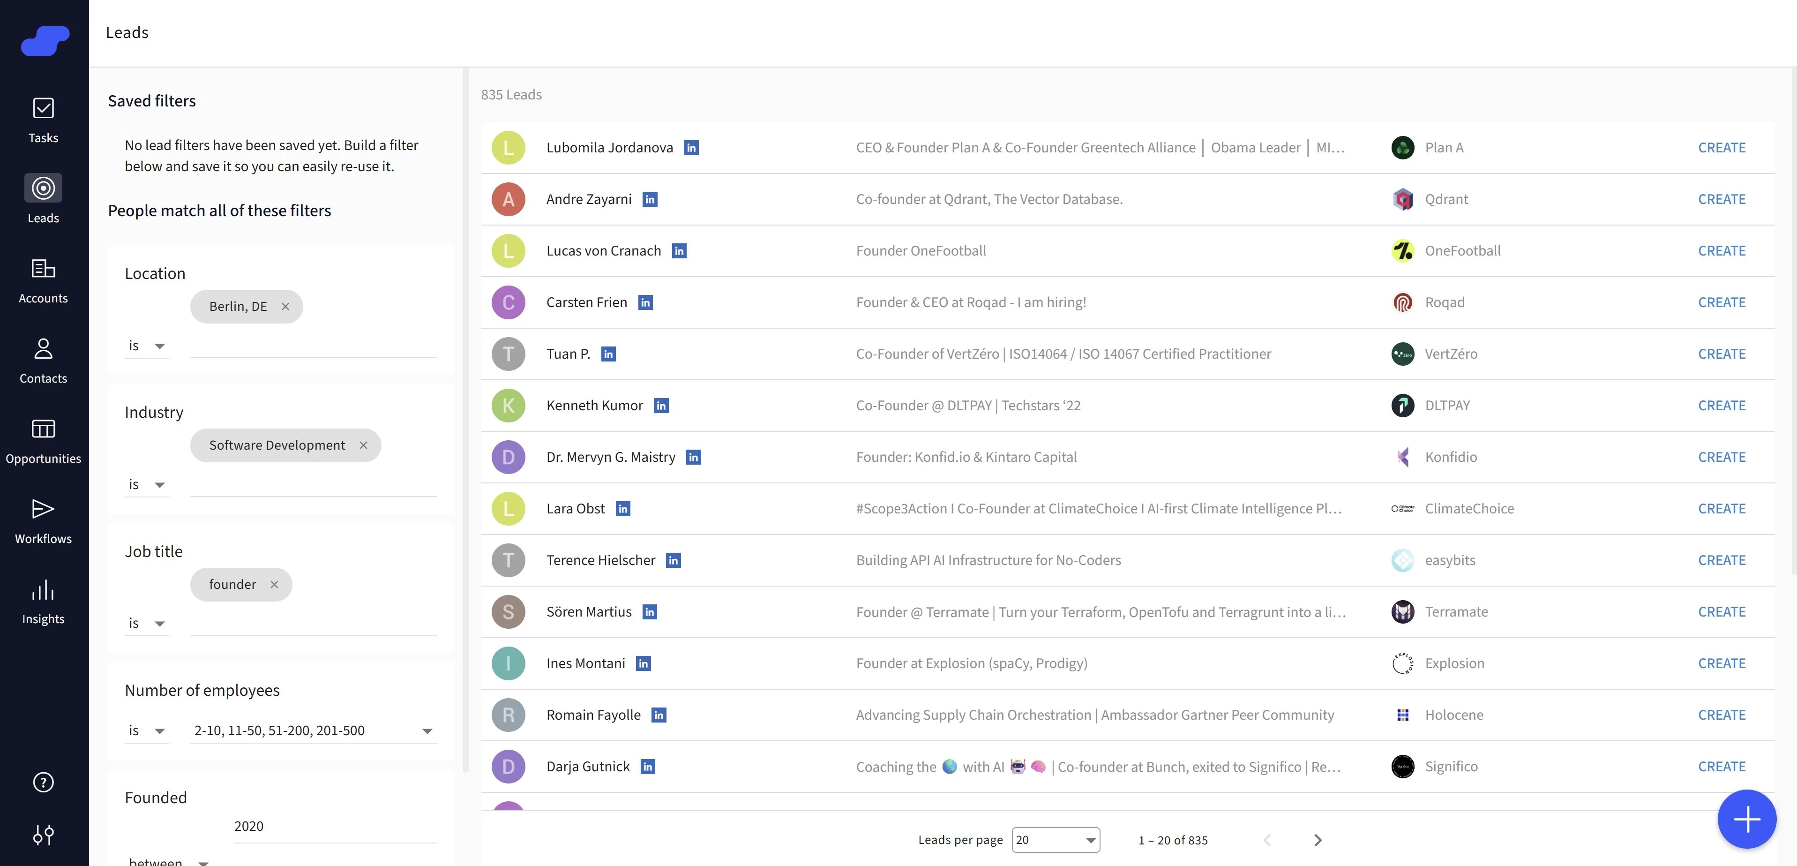Click the Industry value input field
Image resolution: width=1797 pixels, height=866 pixels.
pos(313,485)
